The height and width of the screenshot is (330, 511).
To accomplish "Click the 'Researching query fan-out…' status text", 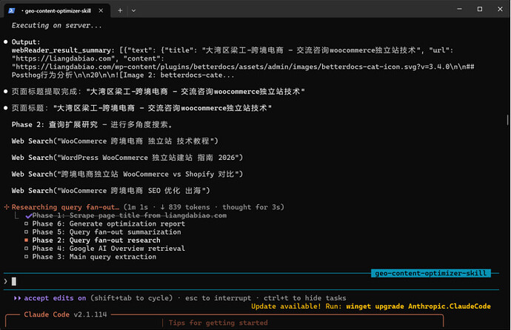I will click(x=65, y=207).
